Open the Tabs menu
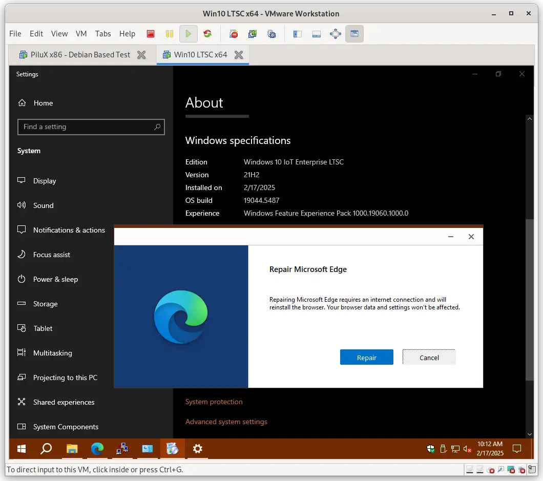 pyautogui.click(x=103, y=34)
